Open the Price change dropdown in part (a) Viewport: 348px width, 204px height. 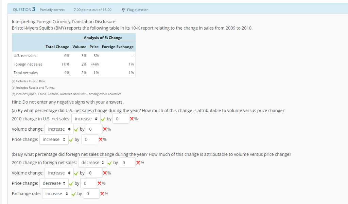pyautogui.click(x=54, y=139)
